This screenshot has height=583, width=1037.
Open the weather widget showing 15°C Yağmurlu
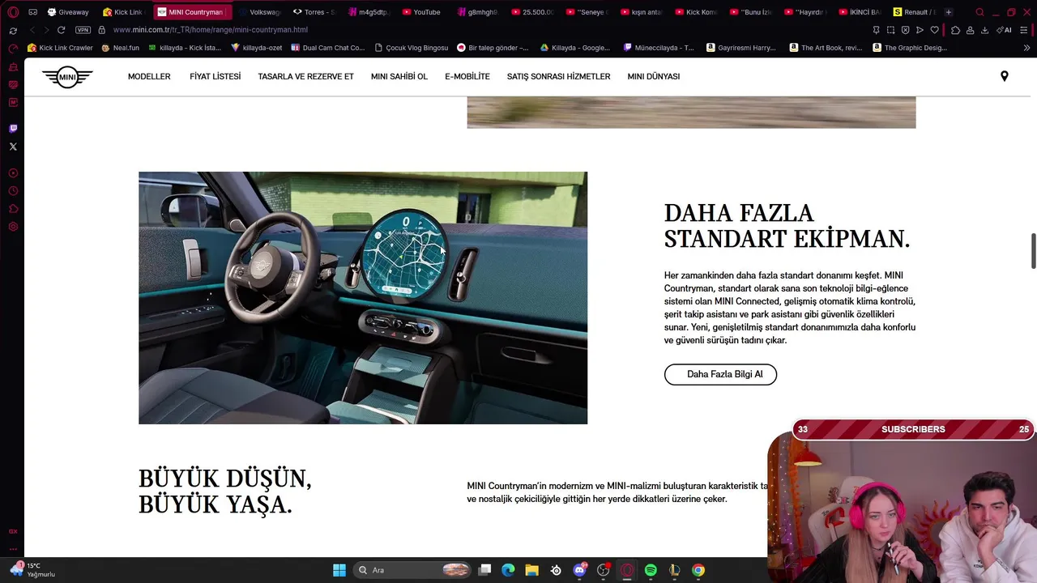coord(32,570)
